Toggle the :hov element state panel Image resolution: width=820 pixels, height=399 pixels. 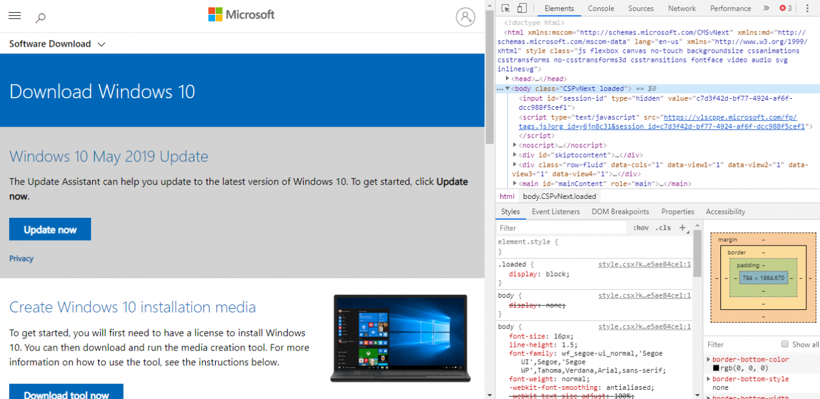641,228
